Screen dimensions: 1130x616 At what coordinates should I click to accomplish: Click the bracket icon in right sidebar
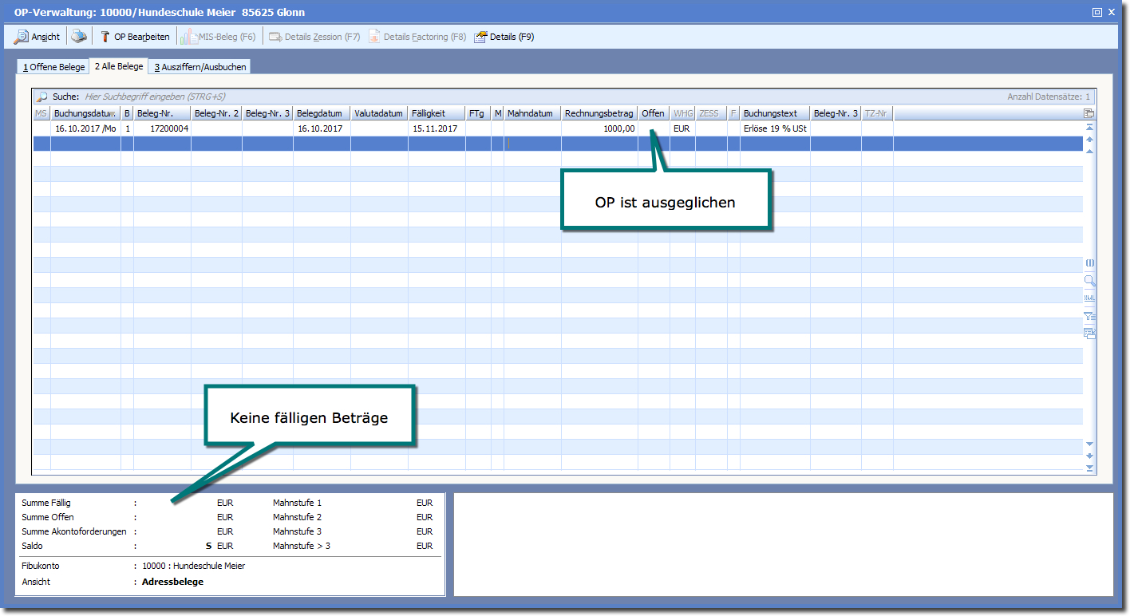point(1089,263)
